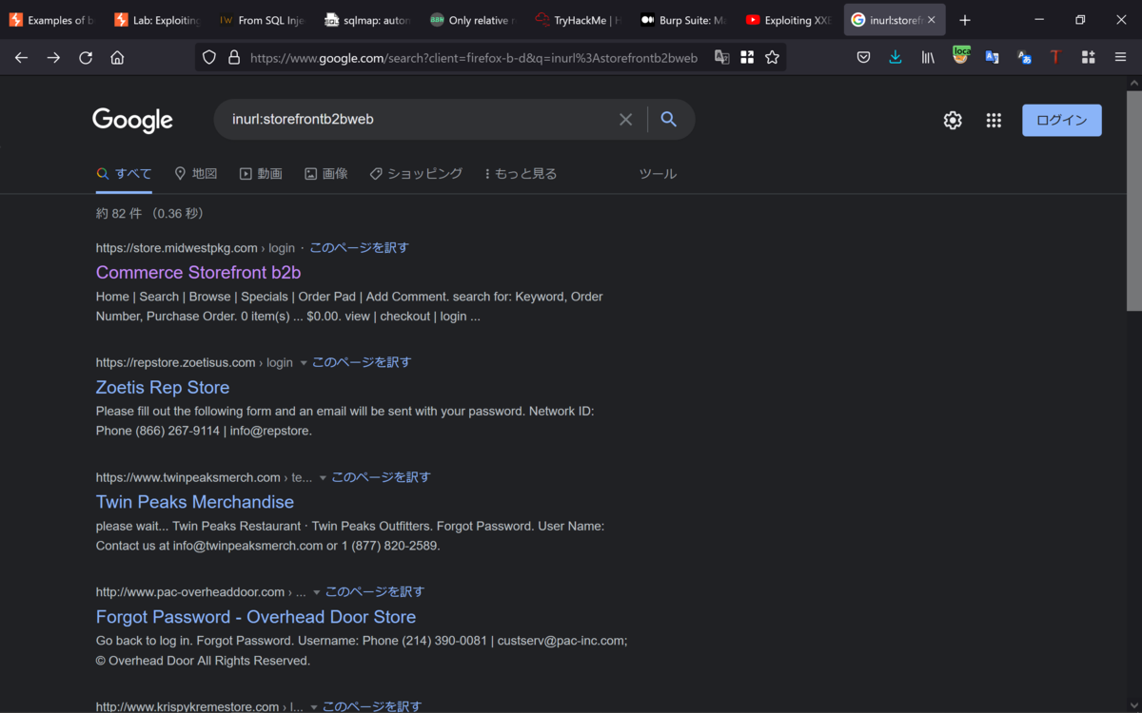Switch to 'From SQL Inje' tab
Viewport: 1142px width, 713px height.
click(x=261, y=20)
